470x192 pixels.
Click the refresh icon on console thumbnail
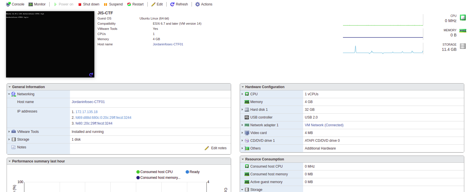91,75
